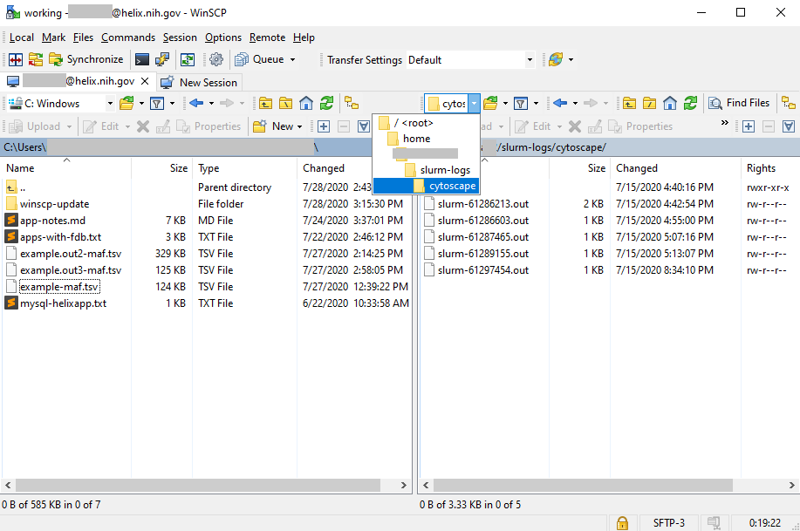The width and height of the screenshot is (800, 531).
Task: Navigate to the parent directory on the local panel
Action: coord(264,103)
